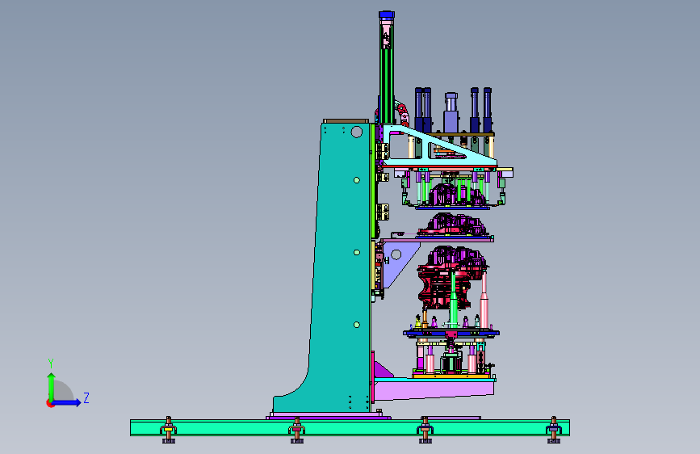Click the green Y axis of the triad
The width and height of the screenshot is (700, 454).
(51, 386)
